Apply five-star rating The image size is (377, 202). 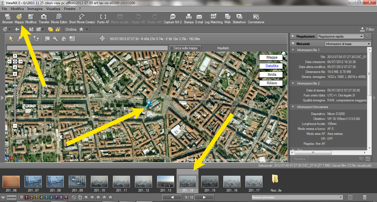coord(110,197)
